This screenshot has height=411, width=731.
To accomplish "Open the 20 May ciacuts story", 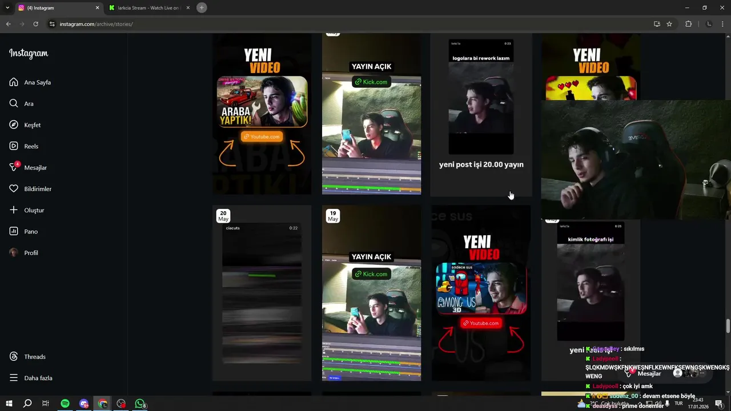I will pos(262,293).
